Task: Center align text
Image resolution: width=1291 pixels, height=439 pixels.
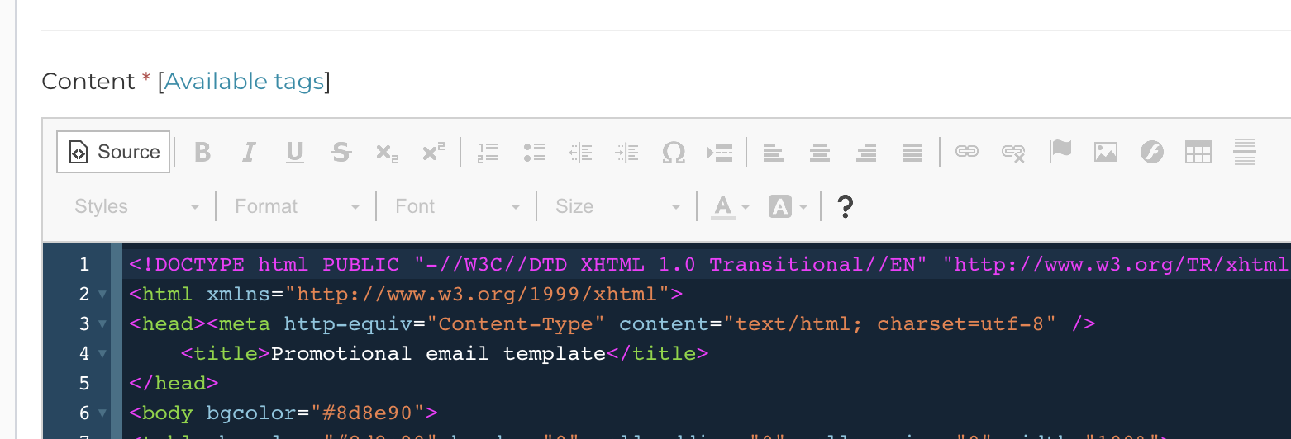Action: pyautogui.click(x=819, y=152)
